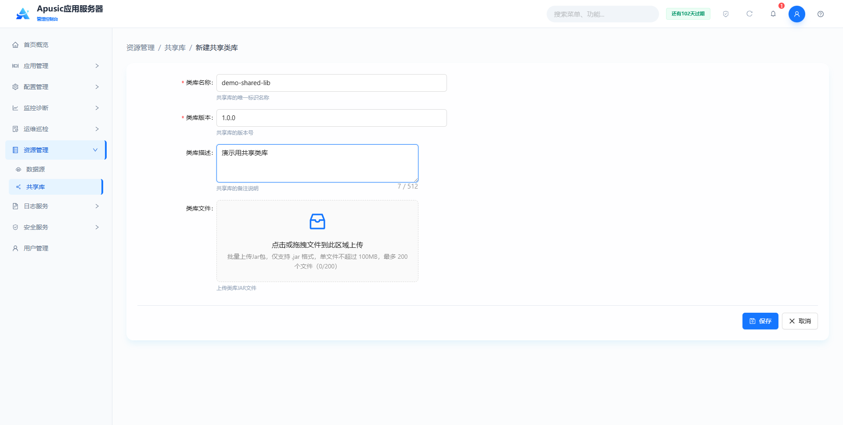Expand the 安全服务 chevron
Image resolution: width=843 pixels, height=425 pixels.
click(97, 227)
